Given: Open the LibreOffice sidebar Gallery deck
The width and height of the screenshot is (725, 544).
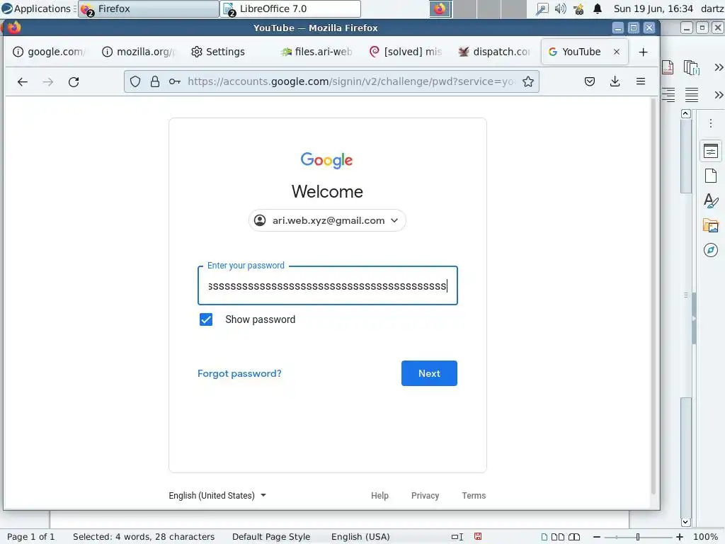Looking at the screenshot, I should coord(711,226).
